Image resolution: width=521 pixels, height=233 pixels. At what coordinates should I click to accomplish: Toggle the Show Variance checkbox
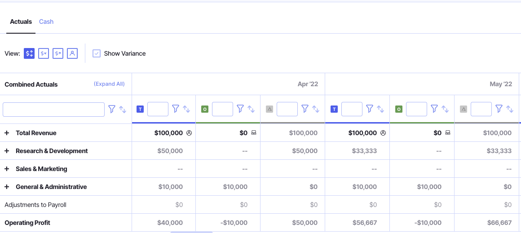pyautogui.click(x=97, y=53)
